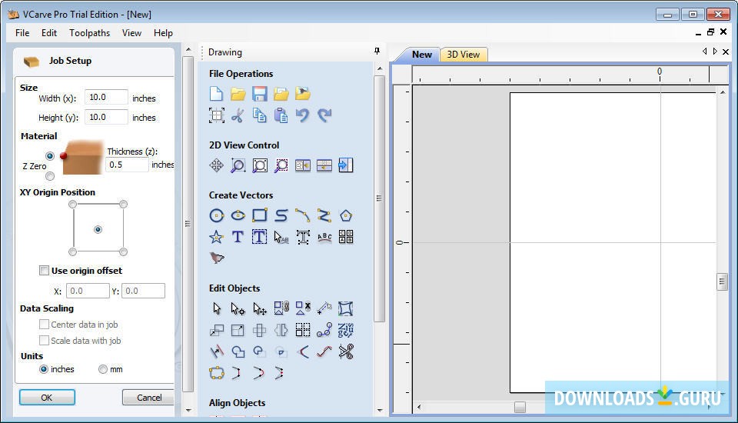The height and width of the screenshot is (423, 738).
Task: Select the Draw polyline tool
Action: 324,216
